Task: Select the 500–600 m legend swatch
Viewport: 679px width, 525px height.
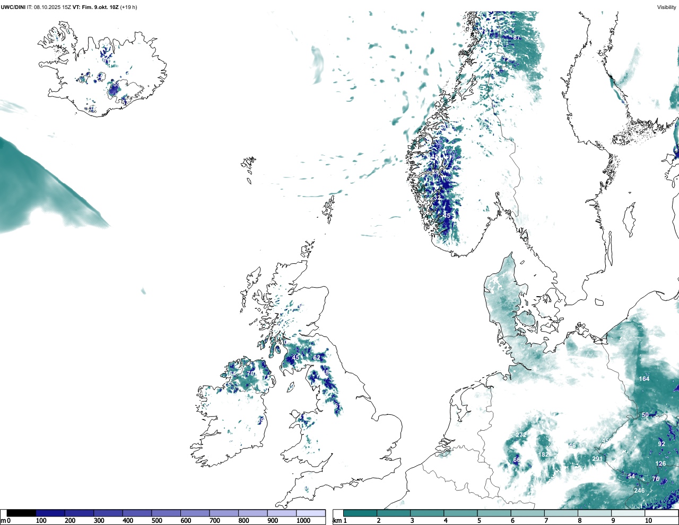Action: (x=166, y=513)
